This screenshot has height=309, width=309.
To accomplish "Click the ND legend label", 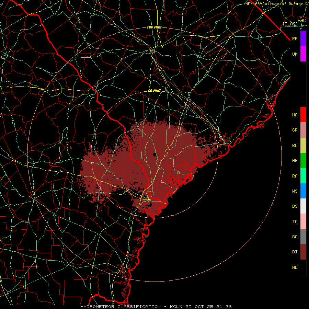I will [x=295, y=267].
